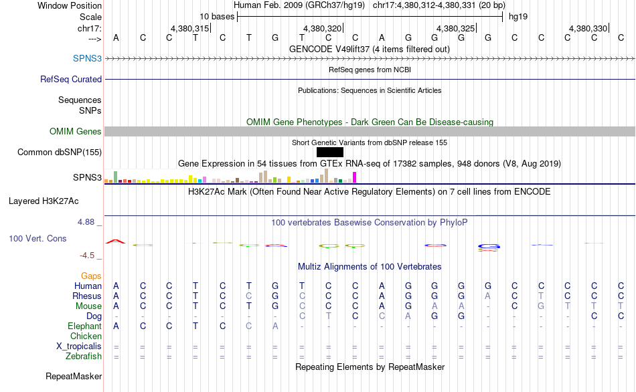The width and height of the screenshot is (636, 392).
Task: Click 'Repeating Elements by RepeatMasker' title
Action: pyautogui.click(x=370, y=367)
